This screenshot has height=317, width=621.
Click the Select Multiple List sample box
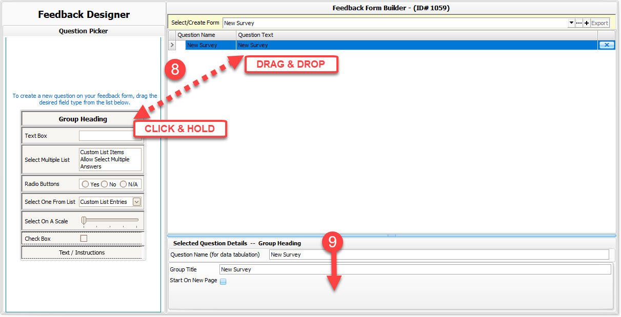[110, 159]
